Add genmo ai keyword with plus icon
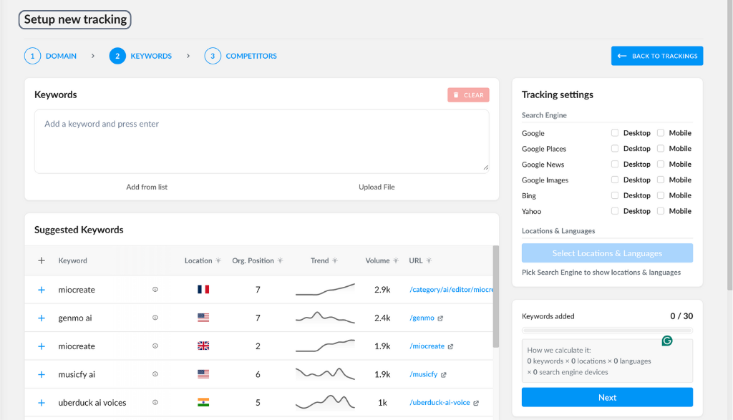 pos(42,318)
